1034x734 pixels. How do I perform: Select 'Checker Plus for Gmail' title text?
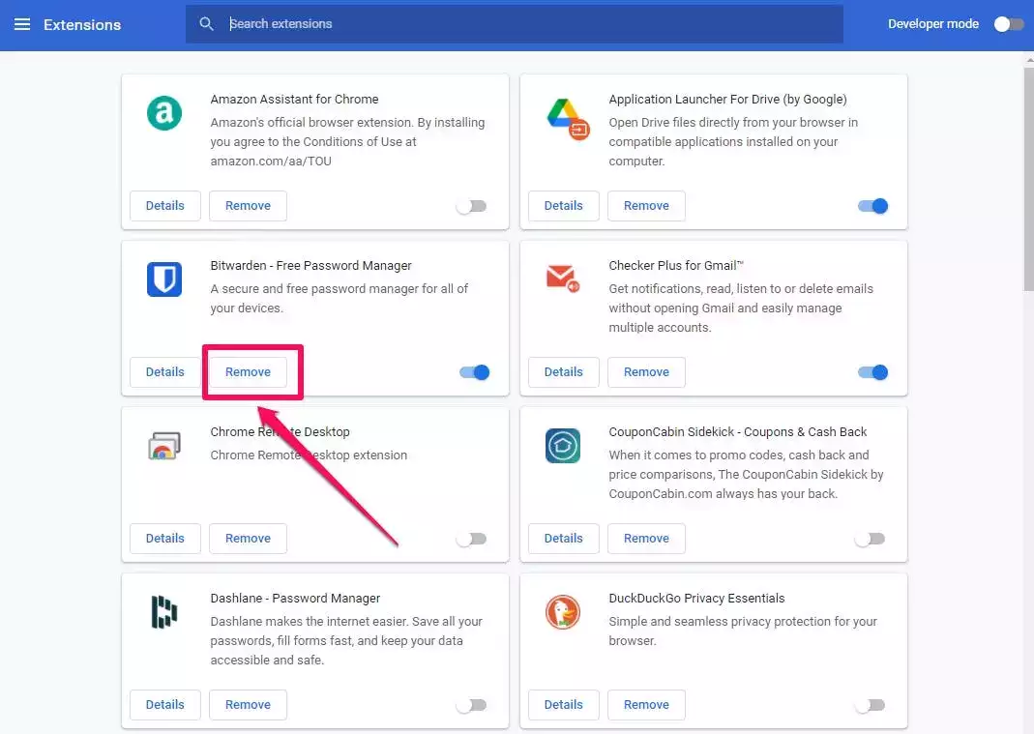[676, 266]
